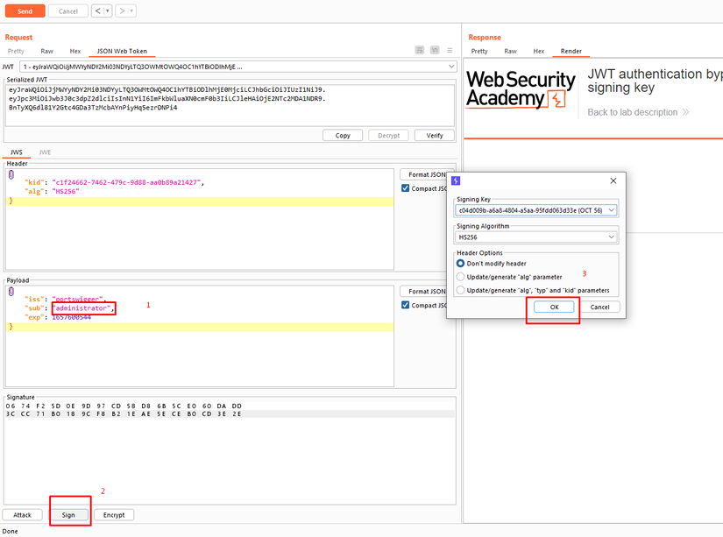Click the Cancel button beside Send

tap(67, 11)
